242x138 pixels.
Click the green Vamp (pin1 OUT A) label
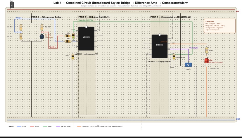click(86, 20)
